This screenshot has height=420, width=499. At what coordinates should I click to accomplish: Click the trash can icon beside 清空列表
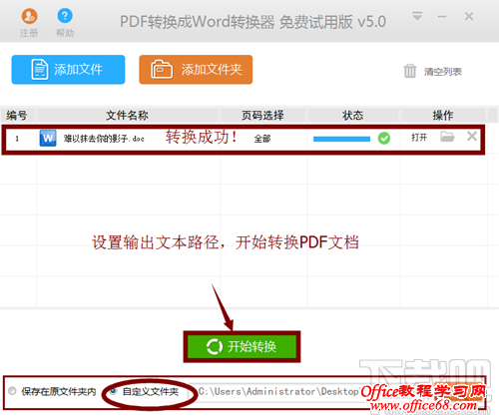(x=410, y=71)
